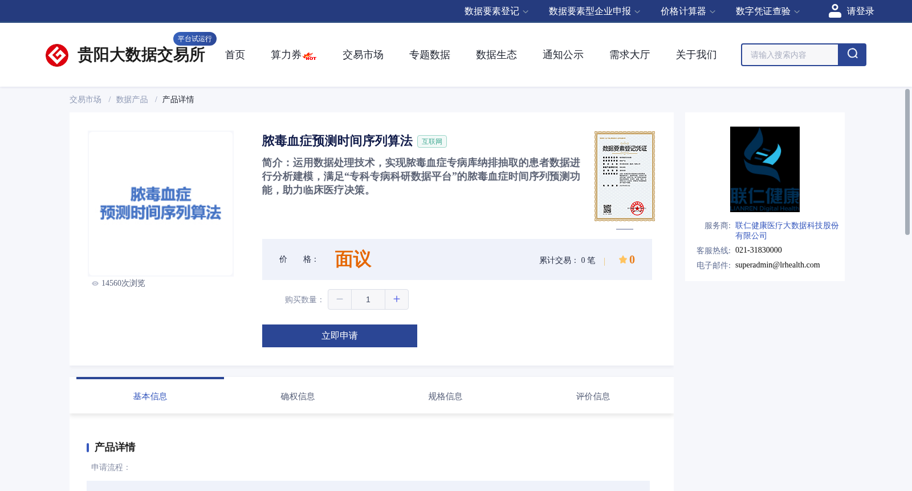Open the 关于我们 navigation item
Image resolution: width=912 pixels, height=491 pixels.
696,55
